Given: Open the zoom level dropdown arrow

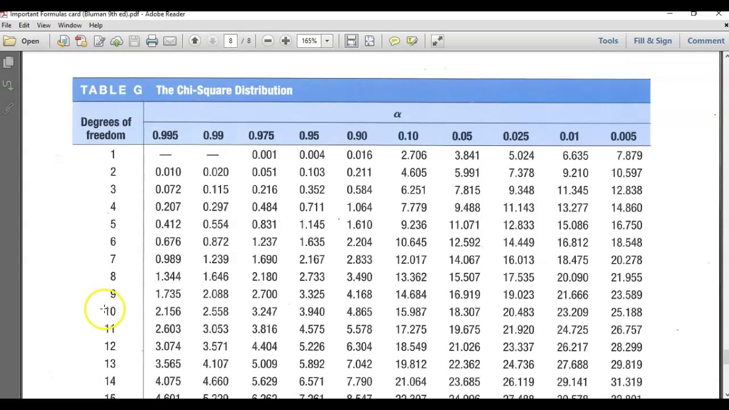Looking at the screenshot, I should tap(327, 41).
